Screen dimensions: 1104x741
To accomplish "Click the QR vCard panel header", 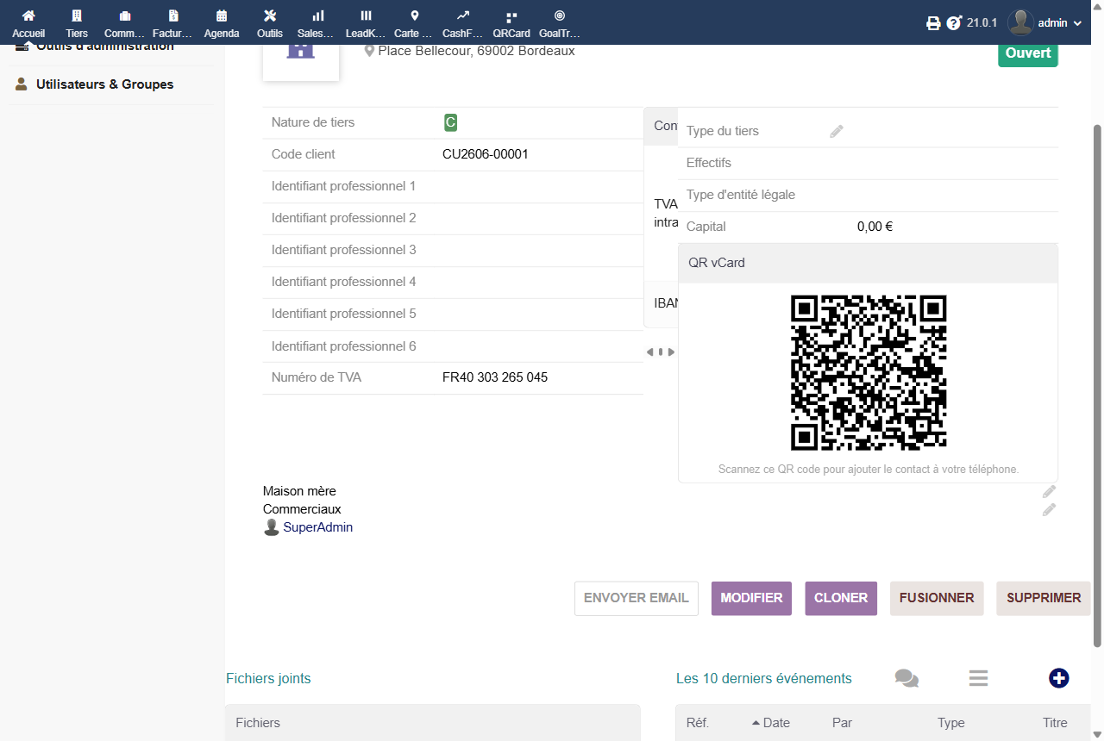I will coord(868,263).
